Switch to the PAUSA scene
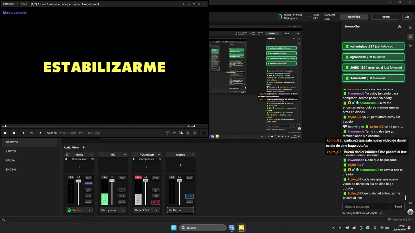This screenshot has width=415, height=233. point(29,161)
